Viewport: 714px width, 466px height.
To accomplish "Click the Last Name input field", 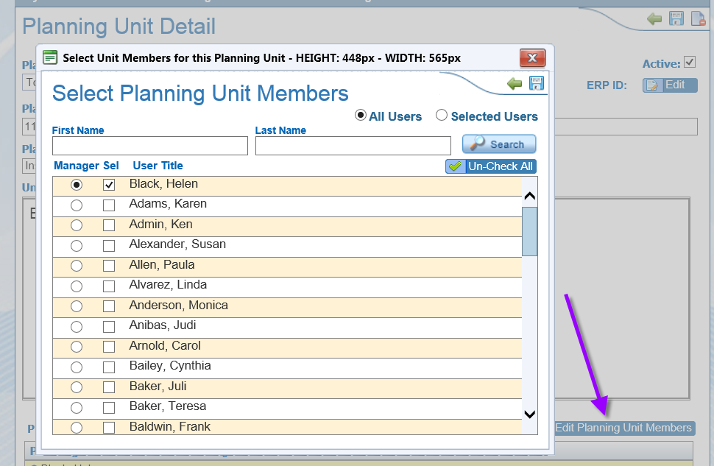I will pyautogui.click(x=353, y=146).
